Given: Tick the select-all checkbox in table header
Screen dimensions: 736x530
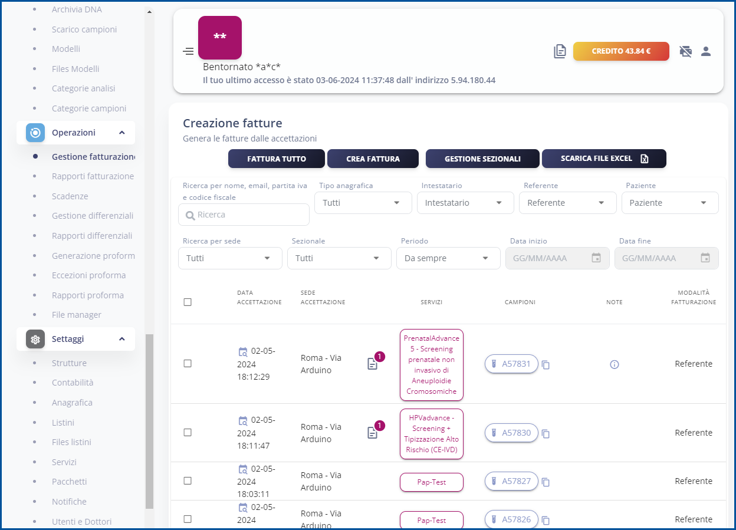Looking at the screenshot, I should pos(188,302).
